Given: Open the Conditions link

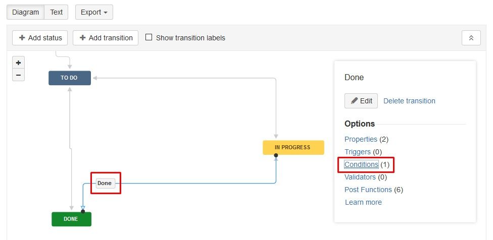Looking at the screenshot, I should click(x=361, y=164).
